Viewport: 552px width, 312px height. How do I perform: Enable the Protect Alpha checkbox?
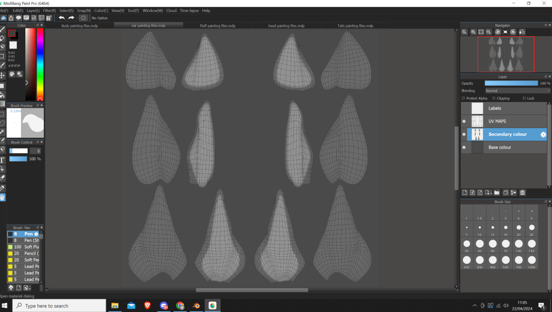[464, 98]
